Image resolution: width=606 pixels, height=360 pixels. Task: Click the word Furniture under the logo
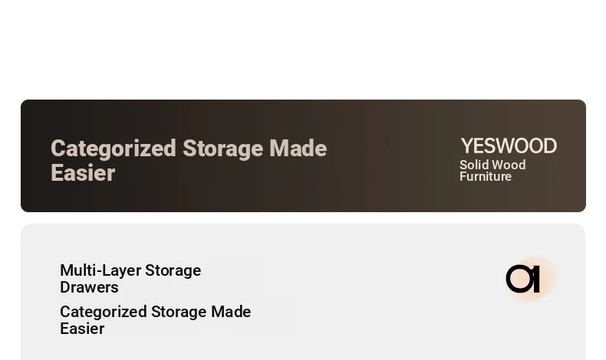(x=486, y=177)
